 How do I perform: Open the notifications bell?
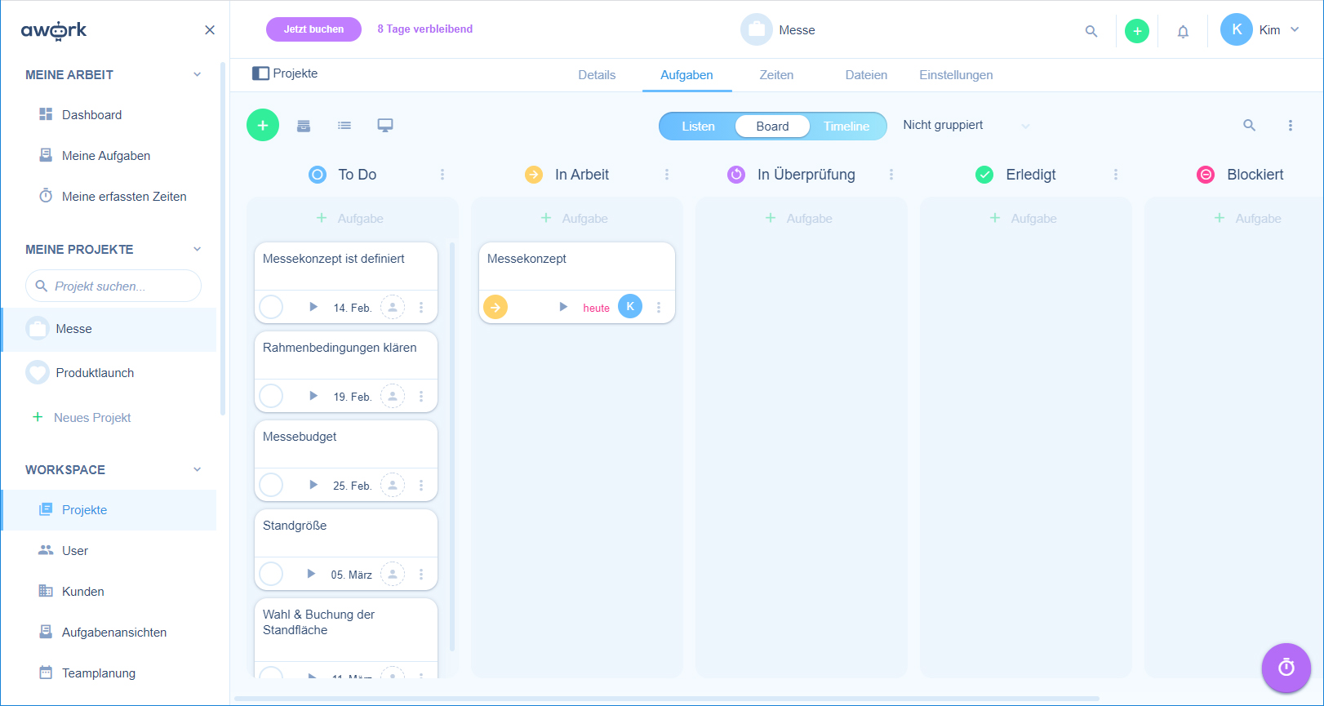tap(1183, 31)
